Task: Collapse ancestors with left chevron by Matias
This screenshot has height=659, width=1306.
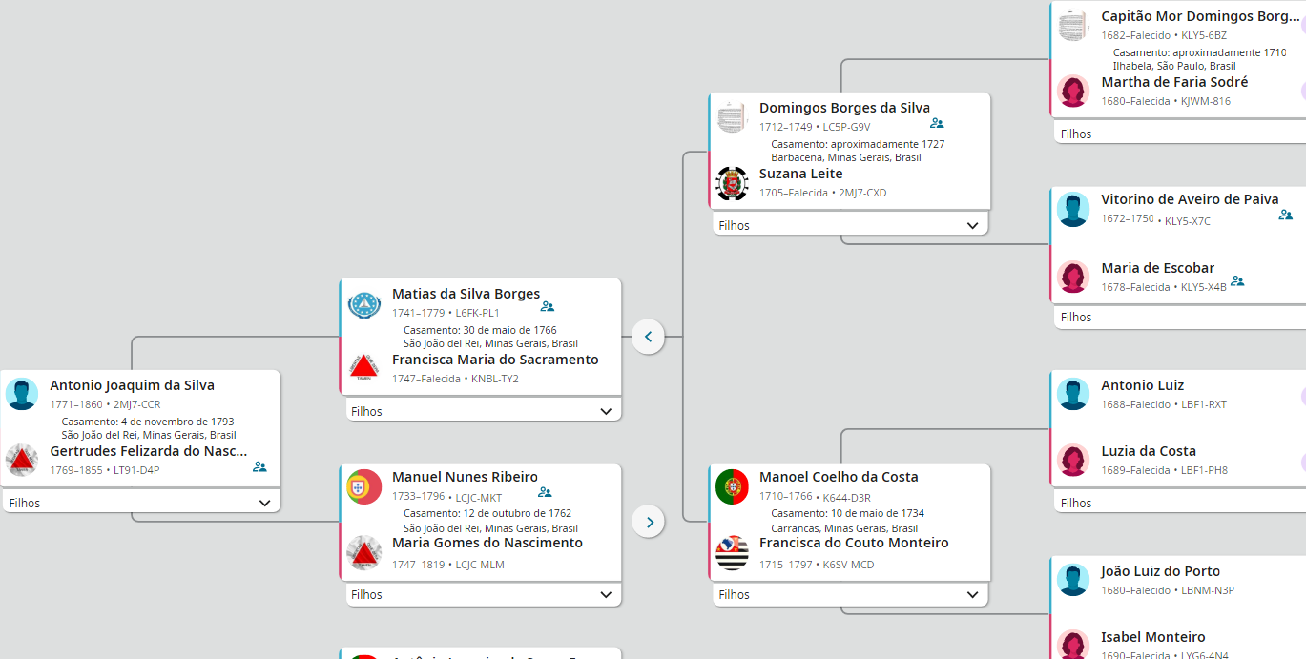Action: pyautogui.click(x=648, y=337)
